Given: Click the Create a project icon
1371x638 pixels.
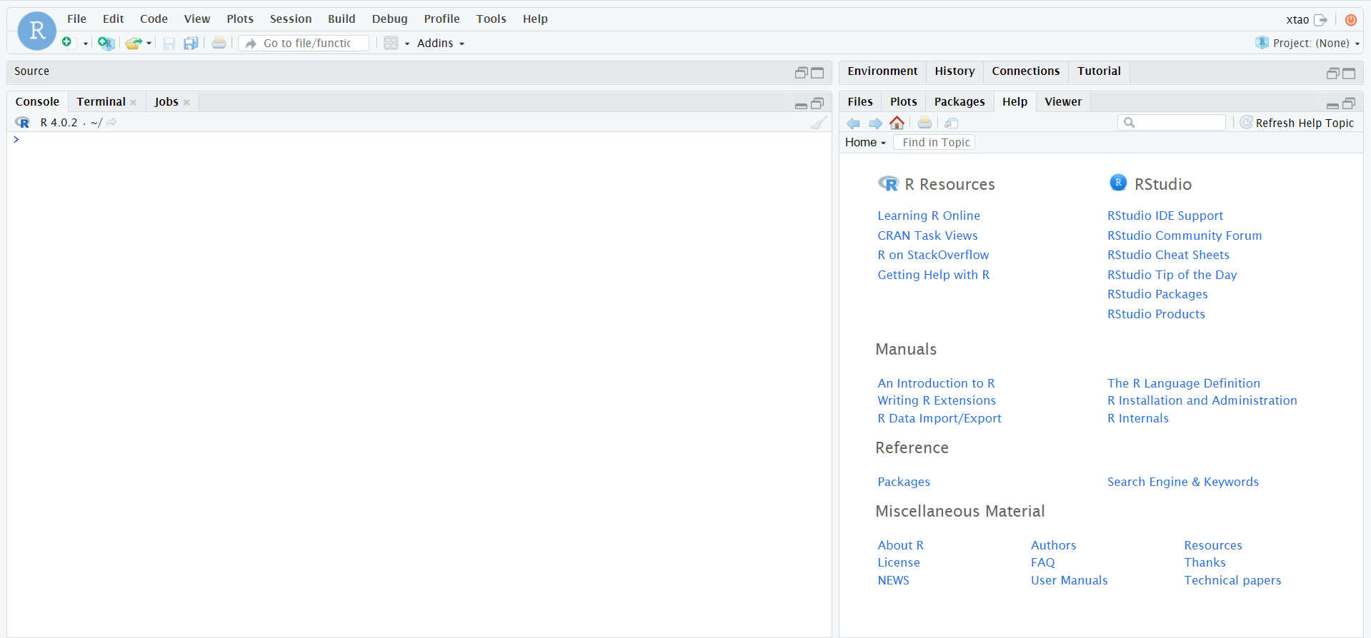Looking at the screenshot, I should pos(106,44).
